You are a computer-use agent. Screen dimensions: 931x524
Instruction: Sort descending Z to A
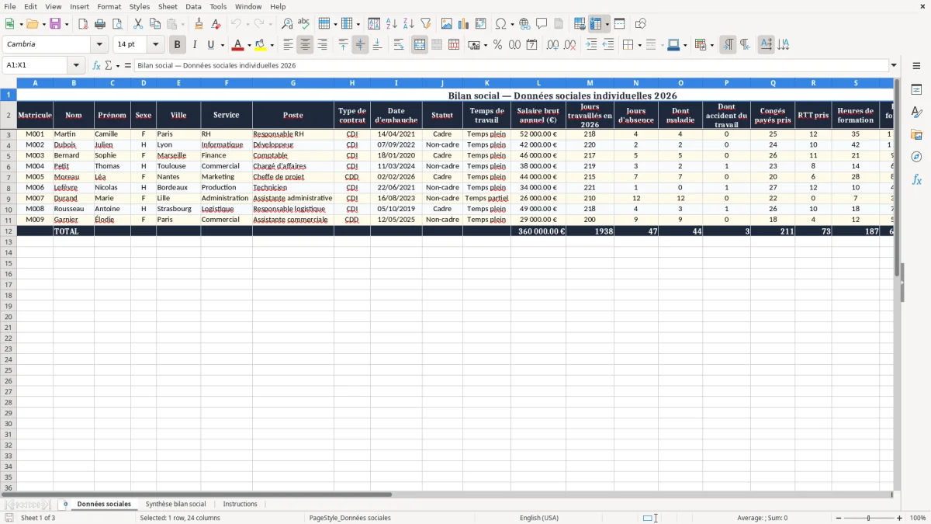click(x=408, y=24)
